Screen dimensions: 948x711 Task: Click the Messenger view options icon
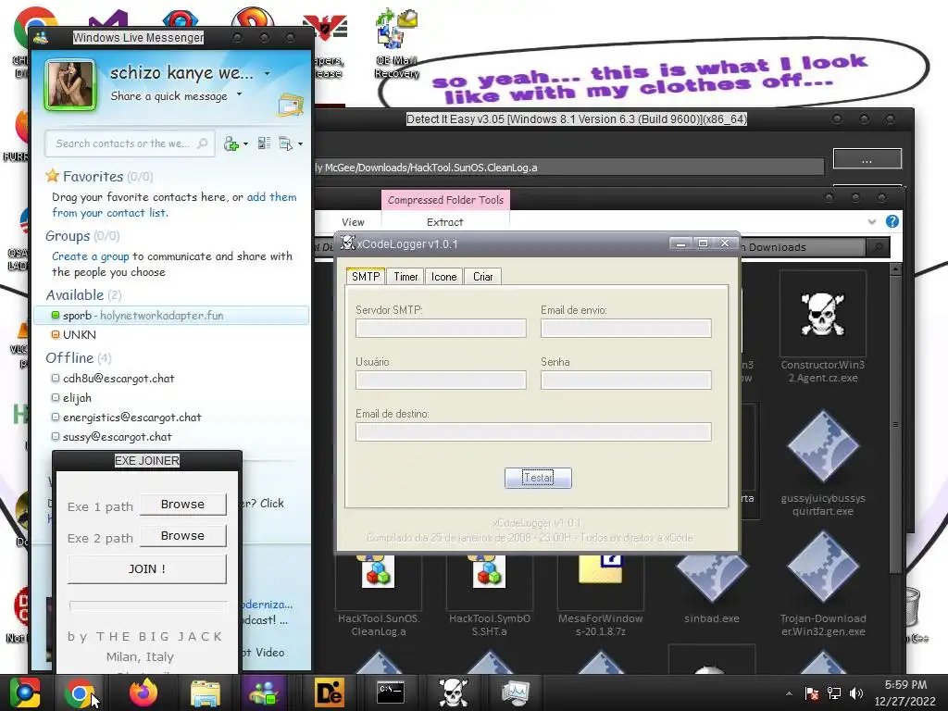pyautogui.click(x=285, y=143)
